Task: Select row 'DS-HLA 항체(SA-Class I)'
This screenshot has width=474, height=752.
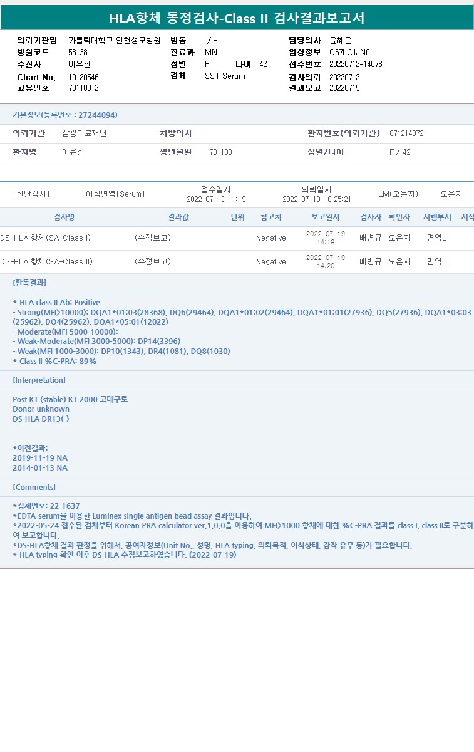Action: (237, 238)
